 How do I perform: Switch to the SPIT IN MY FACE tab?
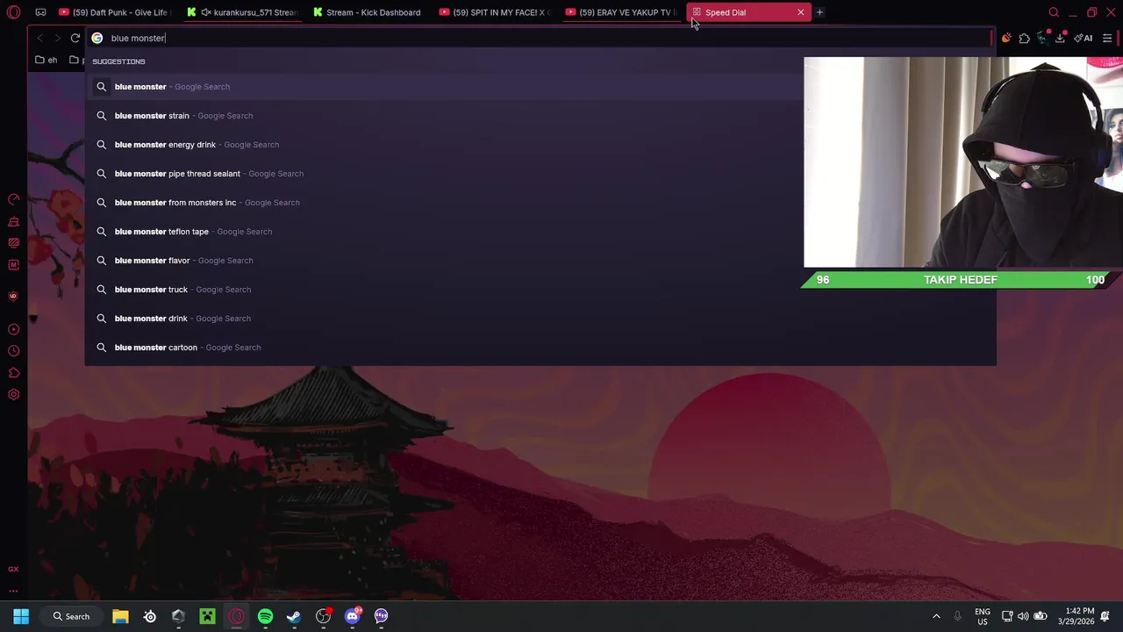[x=495, y=12]
